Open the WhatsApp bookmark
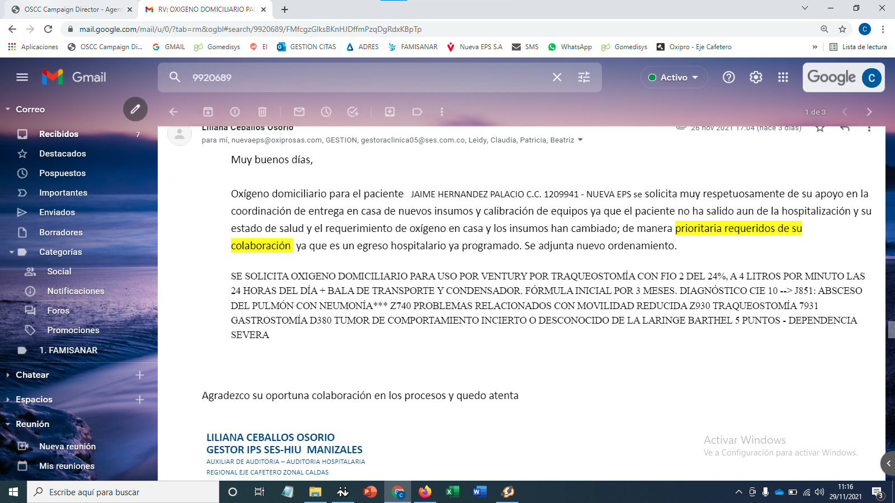895x503 pixels. (570, 47)
